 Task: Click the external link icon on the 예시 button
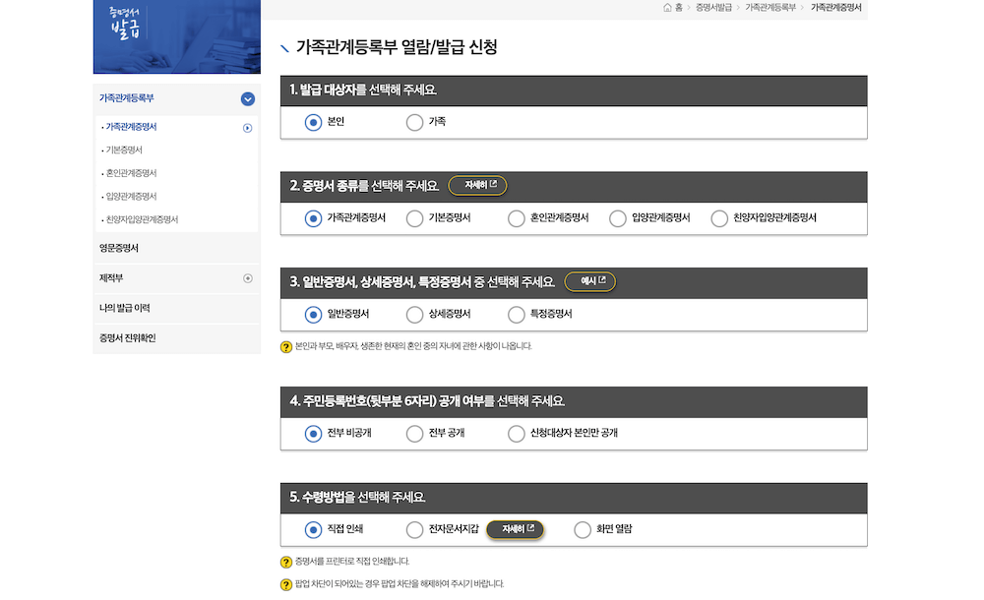603,281
